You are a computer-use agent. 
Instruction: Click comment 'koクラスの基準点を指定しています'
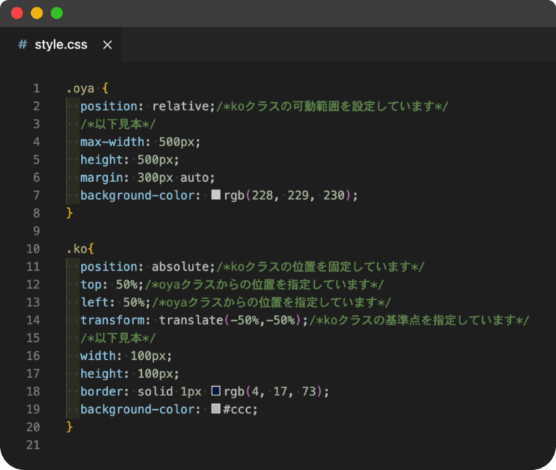coord(419,320)
